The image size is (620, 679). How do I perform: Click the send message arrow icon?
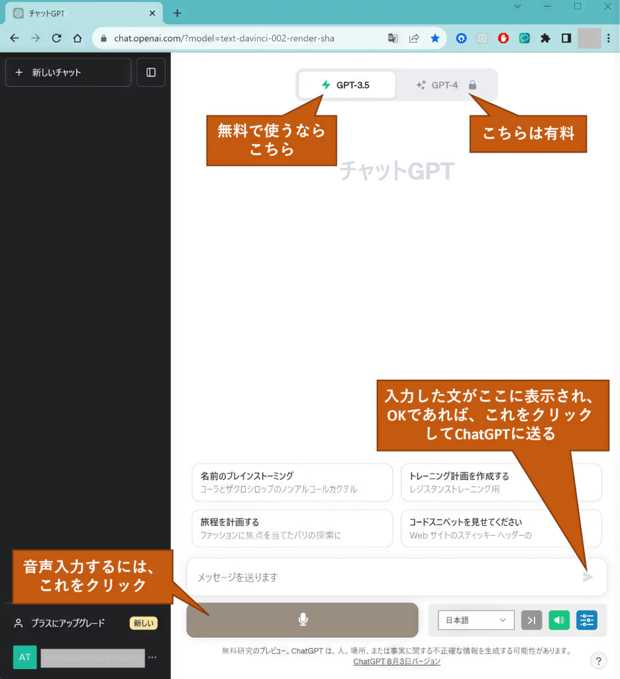[588, 577]
